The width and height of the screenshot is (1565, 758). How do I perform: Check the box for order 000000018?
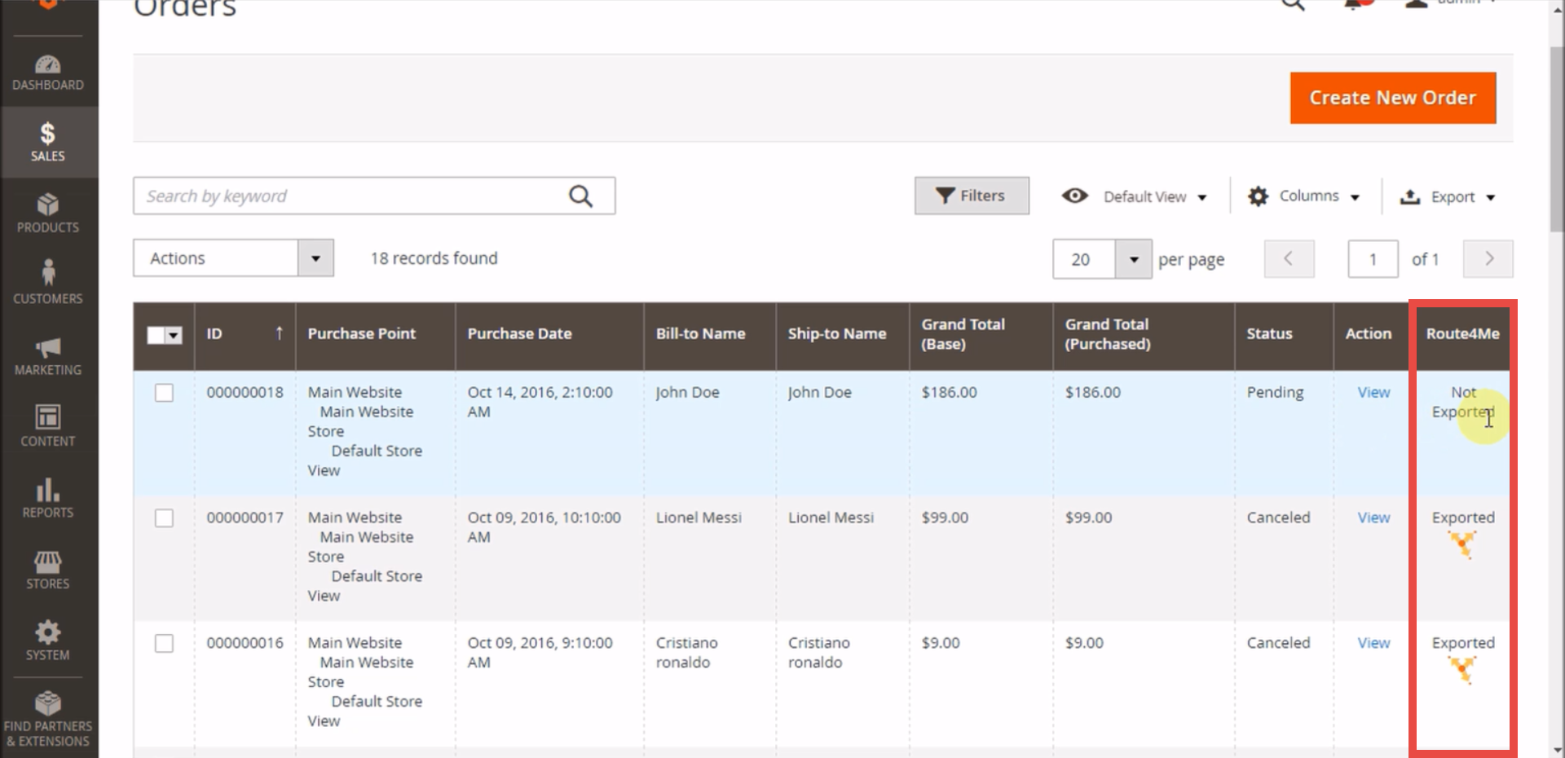pyautogui.click(x=164, y=393)
